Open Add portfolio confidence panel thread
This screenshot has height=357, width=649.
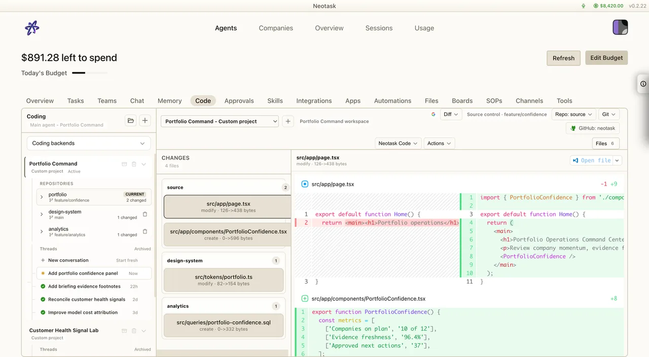click(94, 273)
